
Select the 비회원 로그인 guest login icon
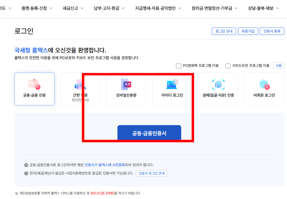click(x=264, y=89)
